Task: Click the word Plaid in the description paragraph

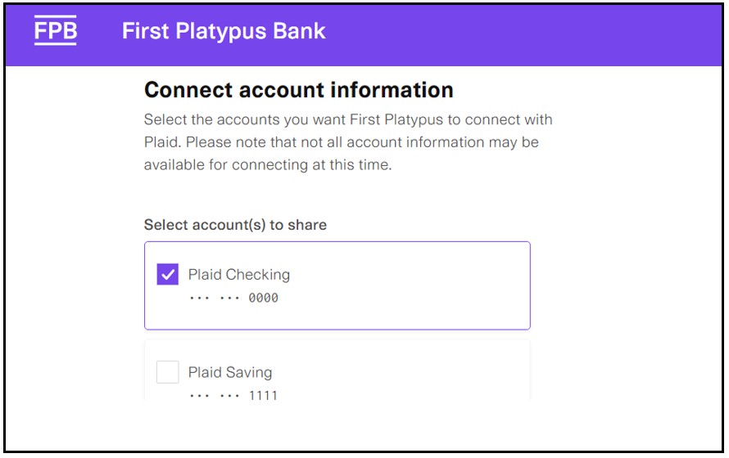Action: [x=161, y=142]
